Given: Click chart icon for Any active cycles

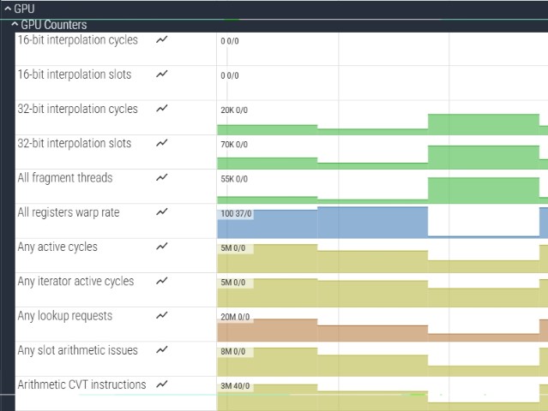Looking at the screenshot, I should [162, 247].
